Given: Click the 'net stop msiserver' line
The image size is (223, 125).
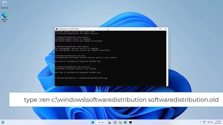Looking at the screenshot, I should click(x=72, y=67).
